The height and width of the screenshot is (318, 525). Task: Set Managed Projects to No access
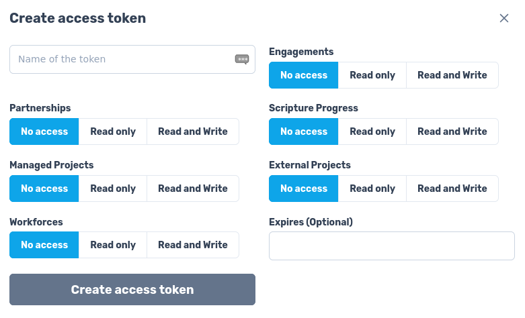[44, 189]
